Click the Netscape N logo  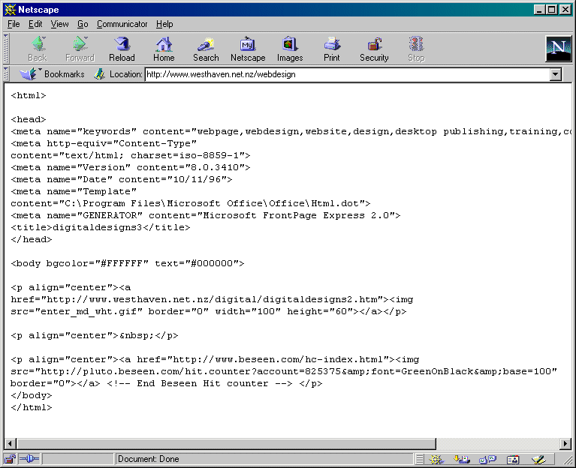558,49
